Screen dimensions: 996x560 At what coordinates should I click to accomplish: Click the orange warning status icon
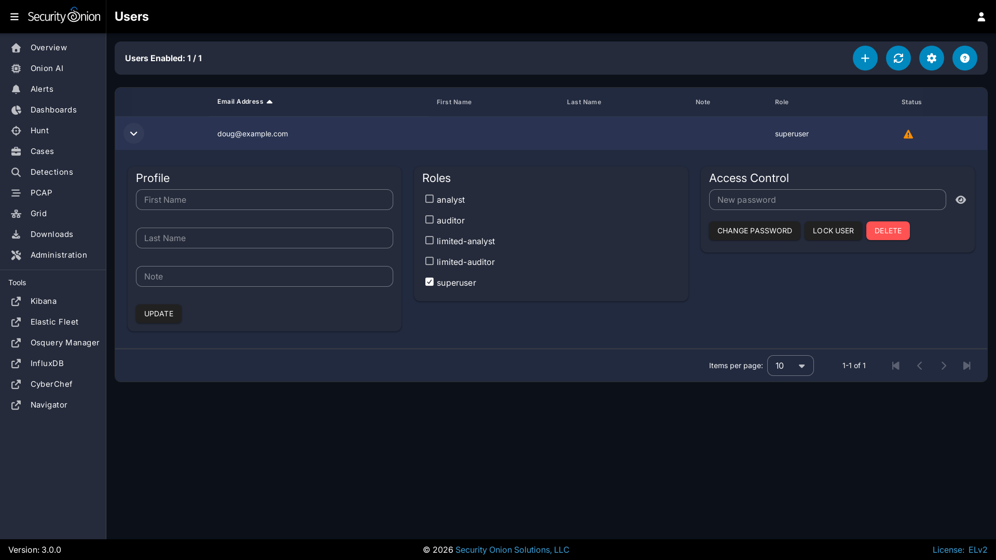(x=908, y=134)
